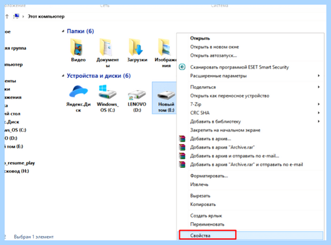Viewport: 331px width, 245px height.
Task: Select the Windows_OS (C:) drive icon
Action: [x=108, y=92]
